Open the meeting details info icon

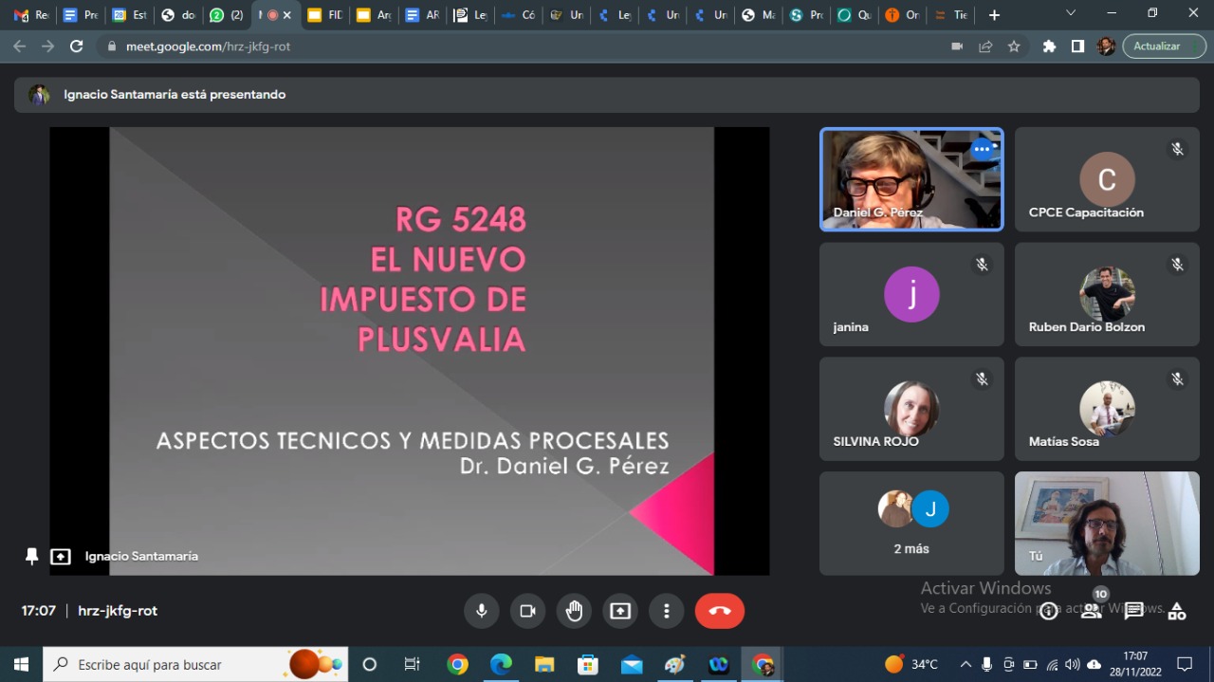pyautogui.click(x=1048, y=612)
